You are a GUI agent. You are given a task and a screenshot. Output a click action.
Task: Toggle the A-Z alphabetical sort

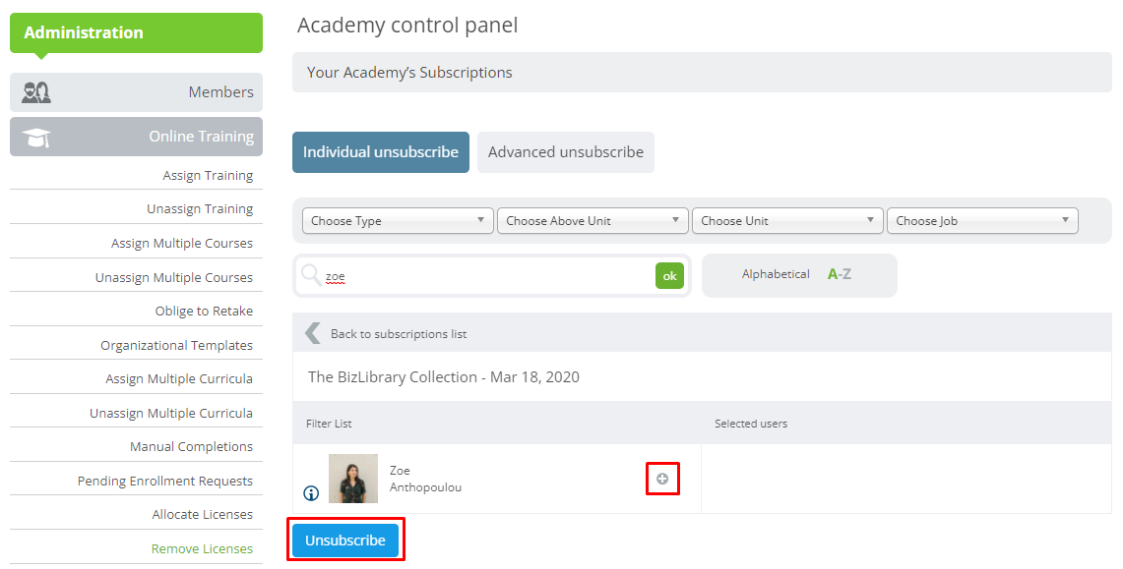coord(840,274)
